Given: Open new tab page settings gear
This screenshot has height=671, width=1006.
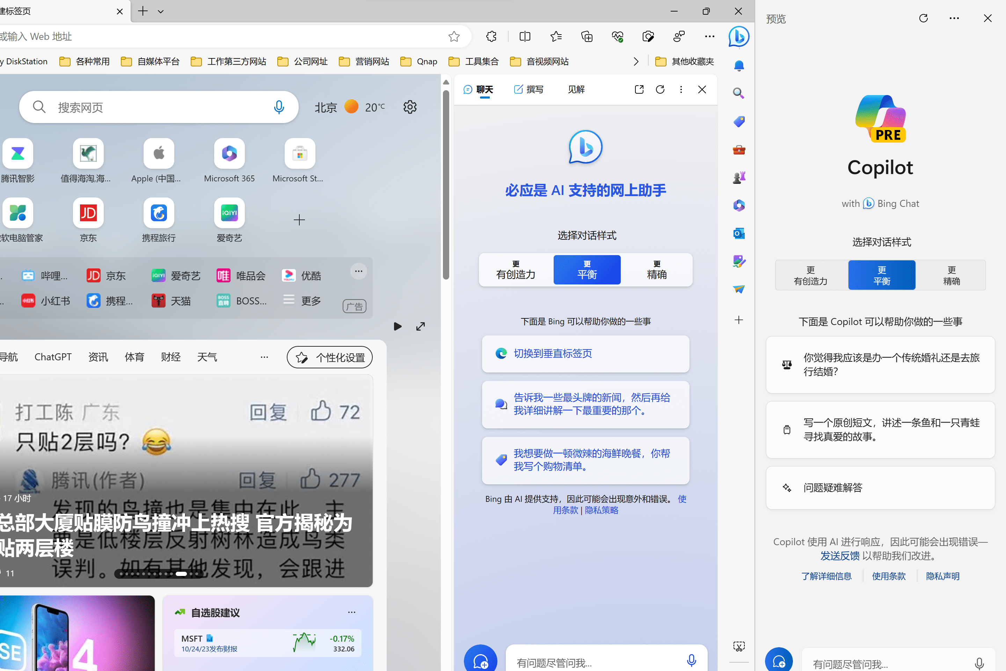Looking at the screenshot, I should [410, 107].
